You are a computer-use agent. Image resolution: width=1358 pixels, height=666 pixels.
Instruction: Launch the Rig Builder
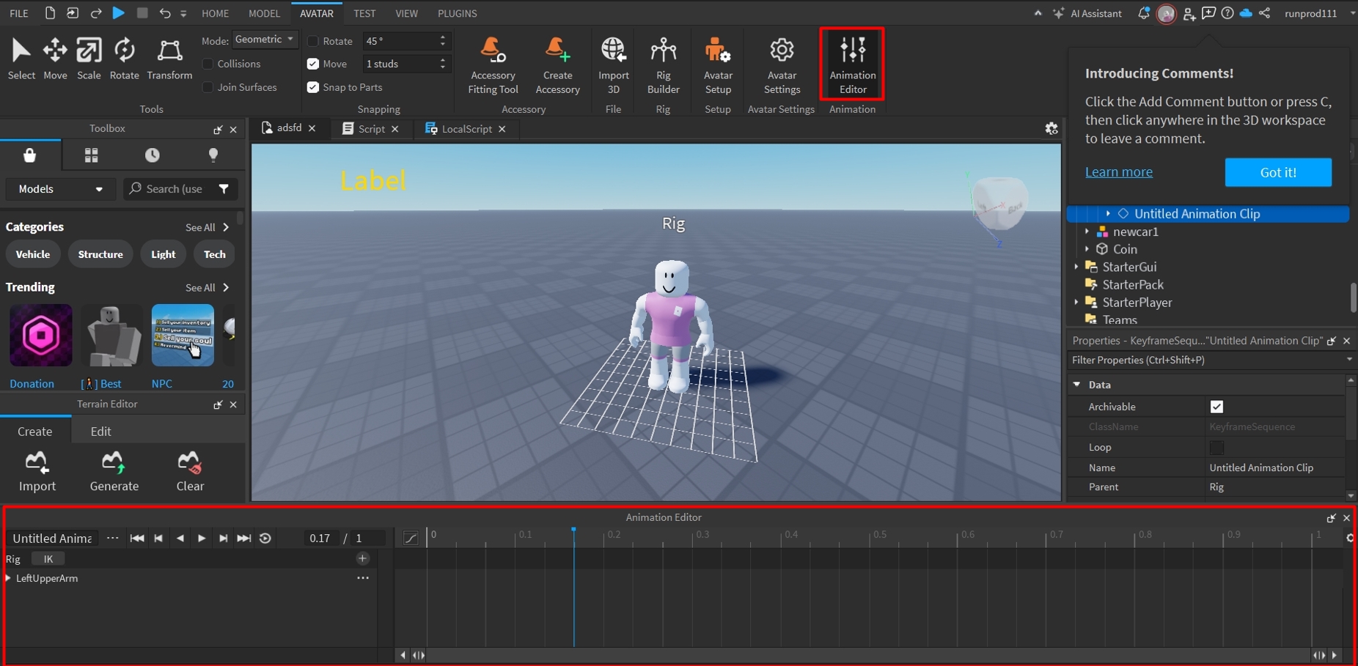[663, 66]
